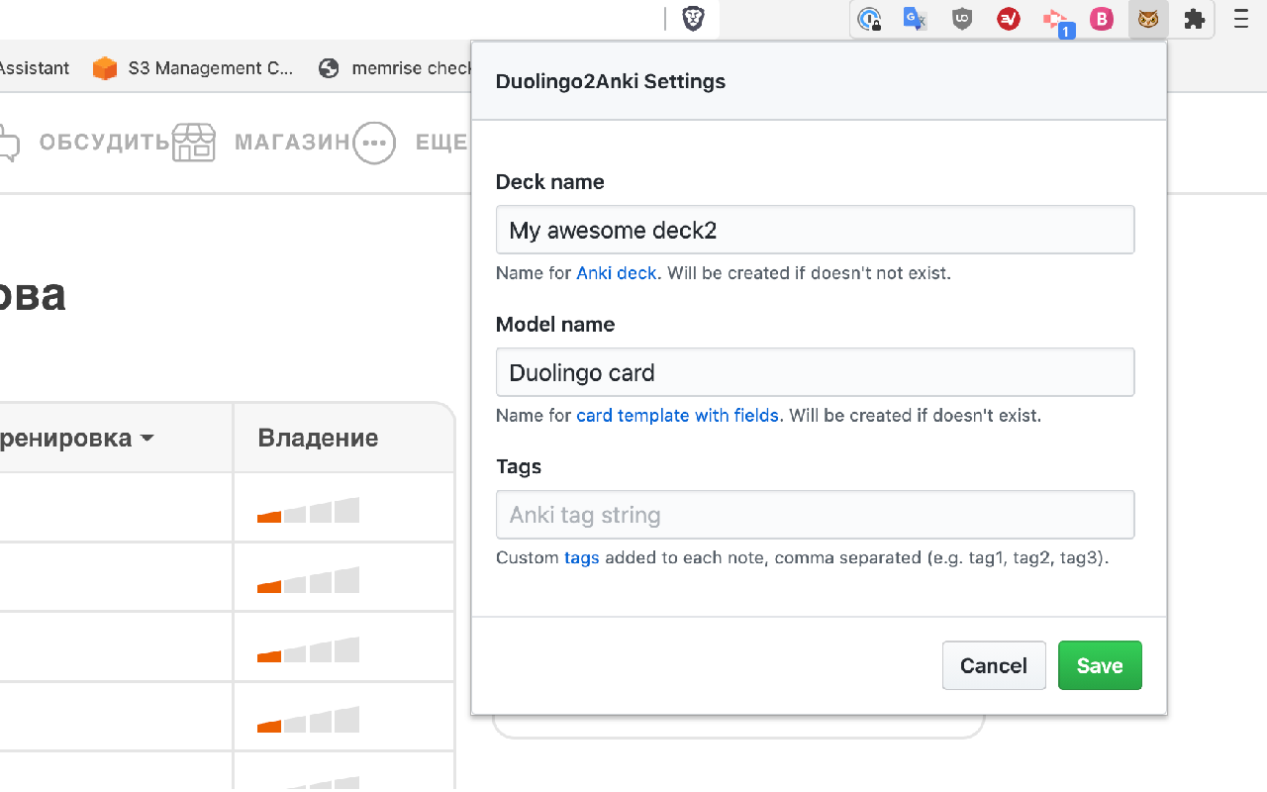1267x792 pixels.
Task: Click the Deck name label
Action: click(x=549, y=182)
